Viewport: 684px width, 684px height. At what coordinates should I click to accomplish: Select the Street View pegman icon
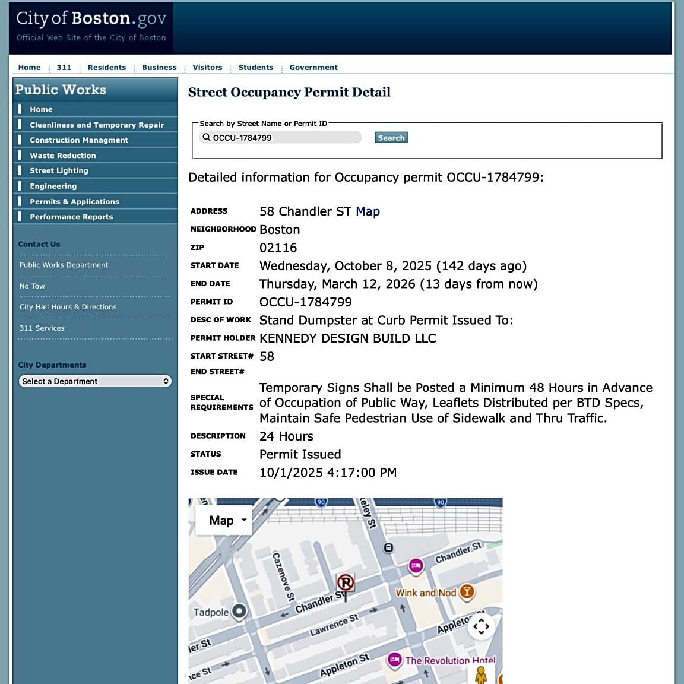[481, 674]
